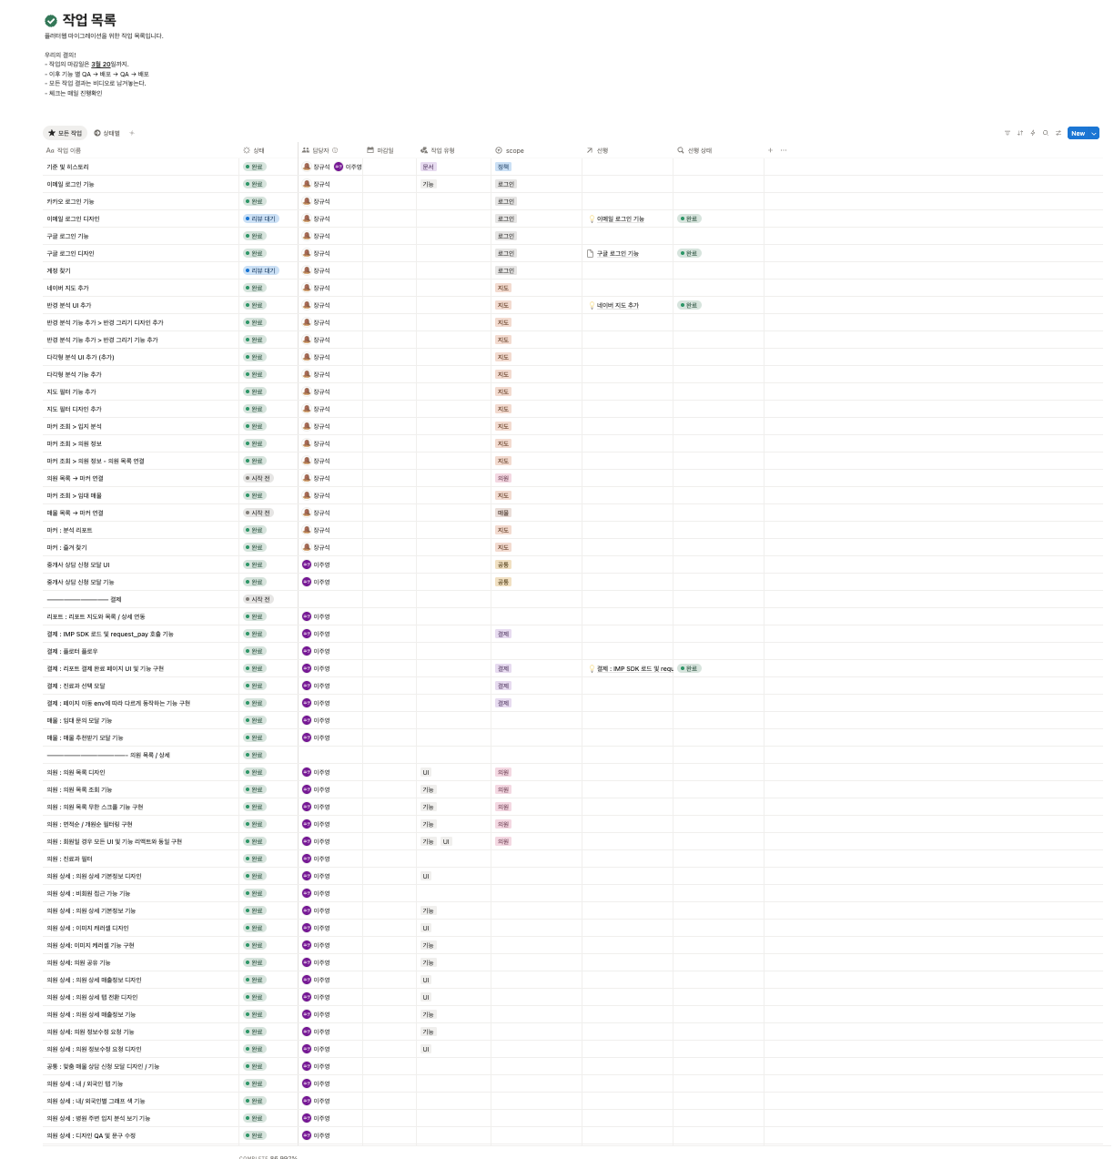Click lightbulb icon of 결제 : IMP SDK relation
Screen dimensions: 1114x1159
(592, 668)
